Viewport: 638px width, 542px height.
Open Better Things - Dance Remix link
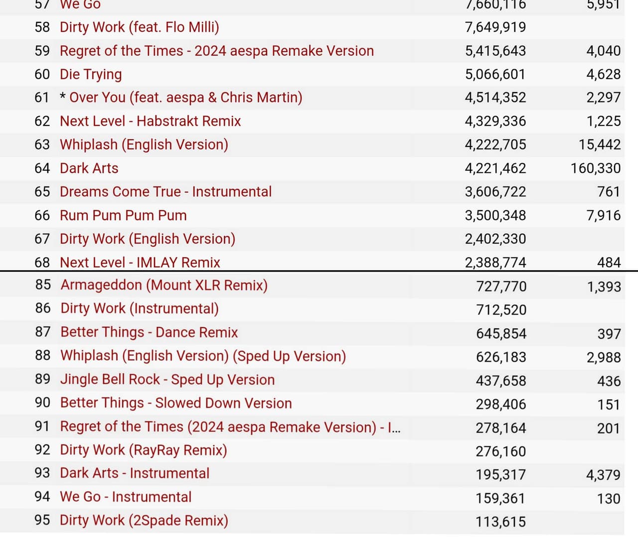point(149,332)
